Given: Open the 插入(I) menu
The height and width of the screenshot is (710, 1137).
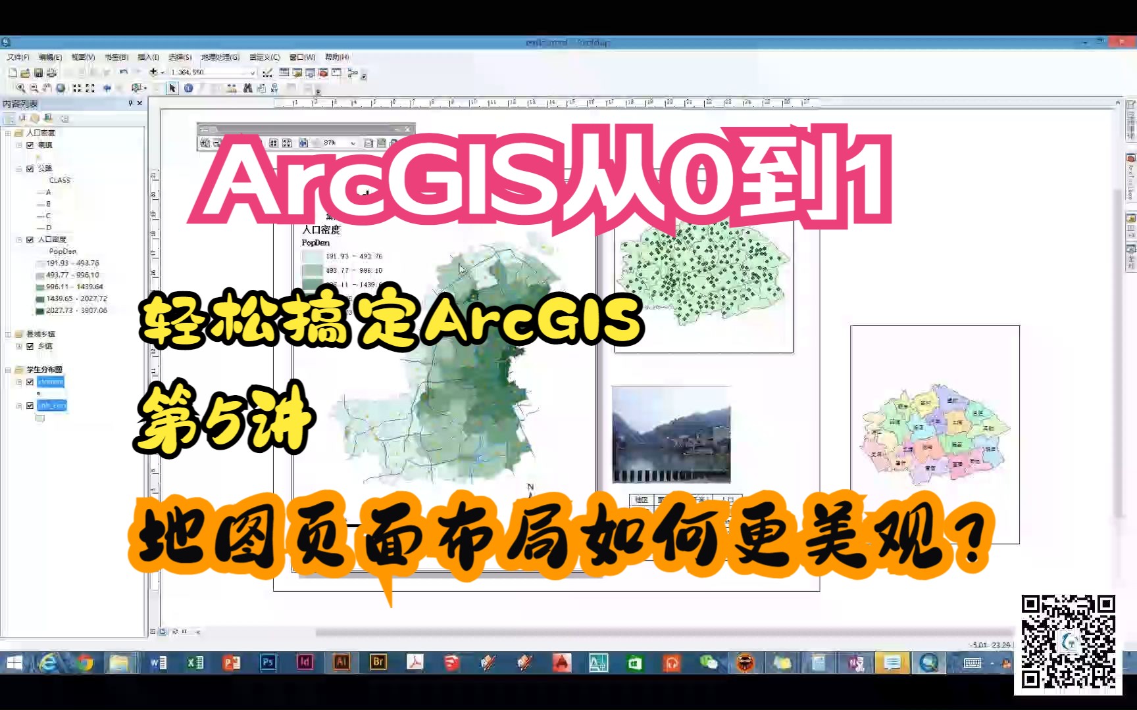Looking at the screenshot, I should [x=148, y=57].
